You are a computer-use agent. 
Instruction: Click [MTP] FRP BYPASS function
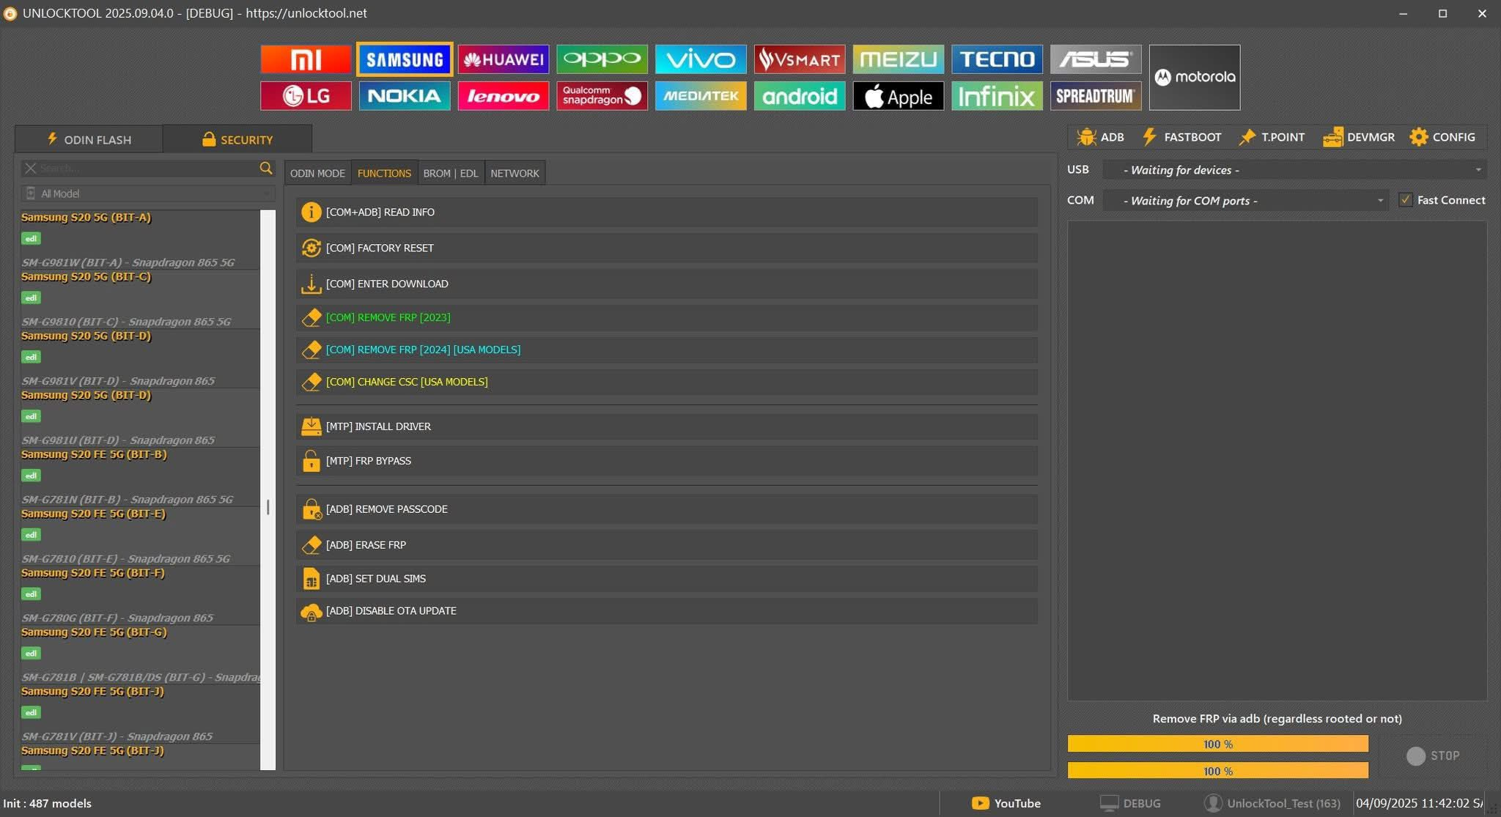368,461
